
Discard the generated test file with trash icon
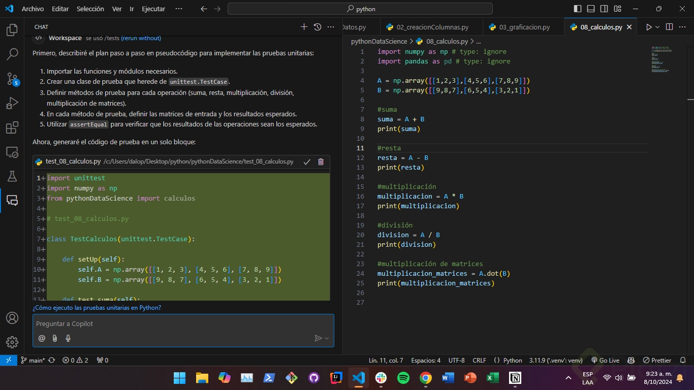coord(321,161)
